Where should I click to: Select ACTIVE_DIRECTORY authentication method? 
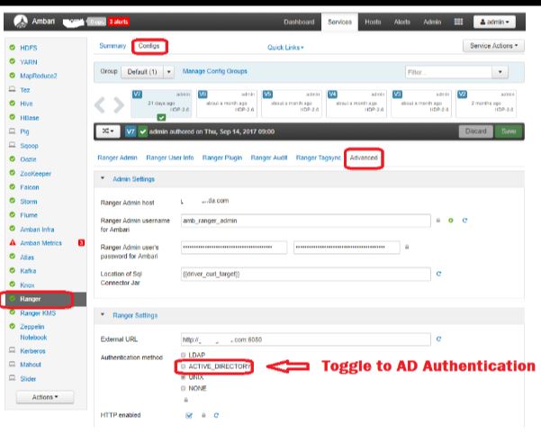point(184,366)
